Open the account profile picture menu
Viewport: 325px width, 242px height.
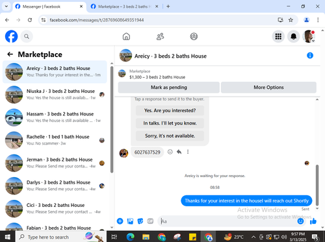309,36
